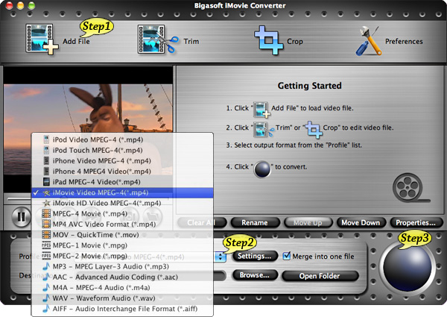Choose WAV - Waveform Audio (*.wav)
Image resolution: width=447 pixels, height=317 pixels.
coord(122,298)
